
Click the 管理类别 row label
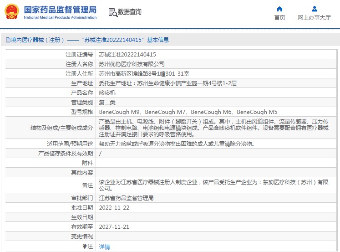coord(82,103)
